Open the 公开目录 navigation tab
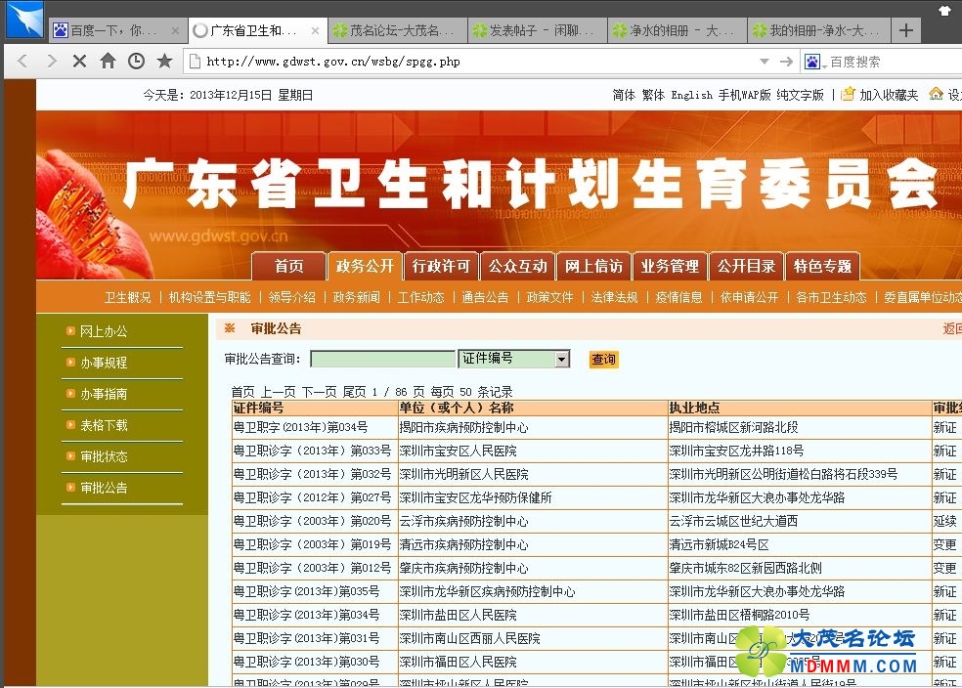 coord(747,266)
